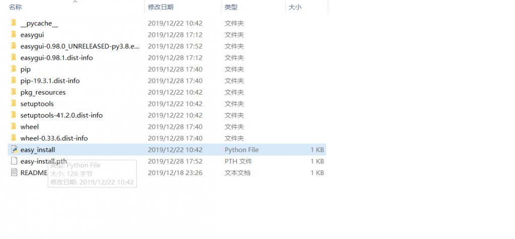
Task: Click the setuptools folder icon
Action: pyautogui.click(x=14, y=103)
